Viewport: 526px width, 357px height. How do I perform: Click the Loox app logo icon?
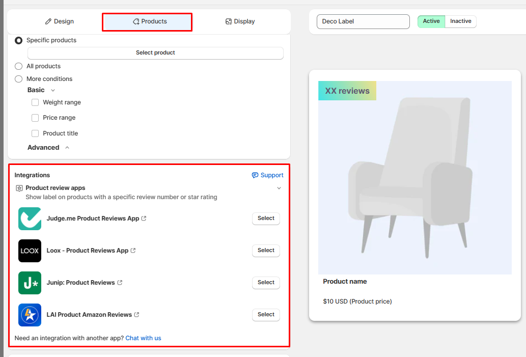tap(30, 251)
